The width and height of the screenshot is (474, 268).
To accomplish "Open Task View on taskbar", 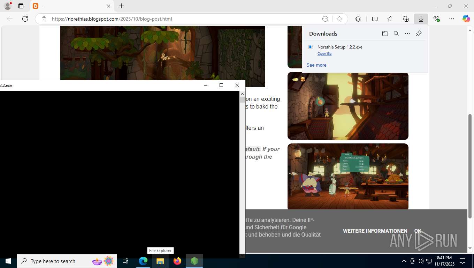I will pos(125,261).
